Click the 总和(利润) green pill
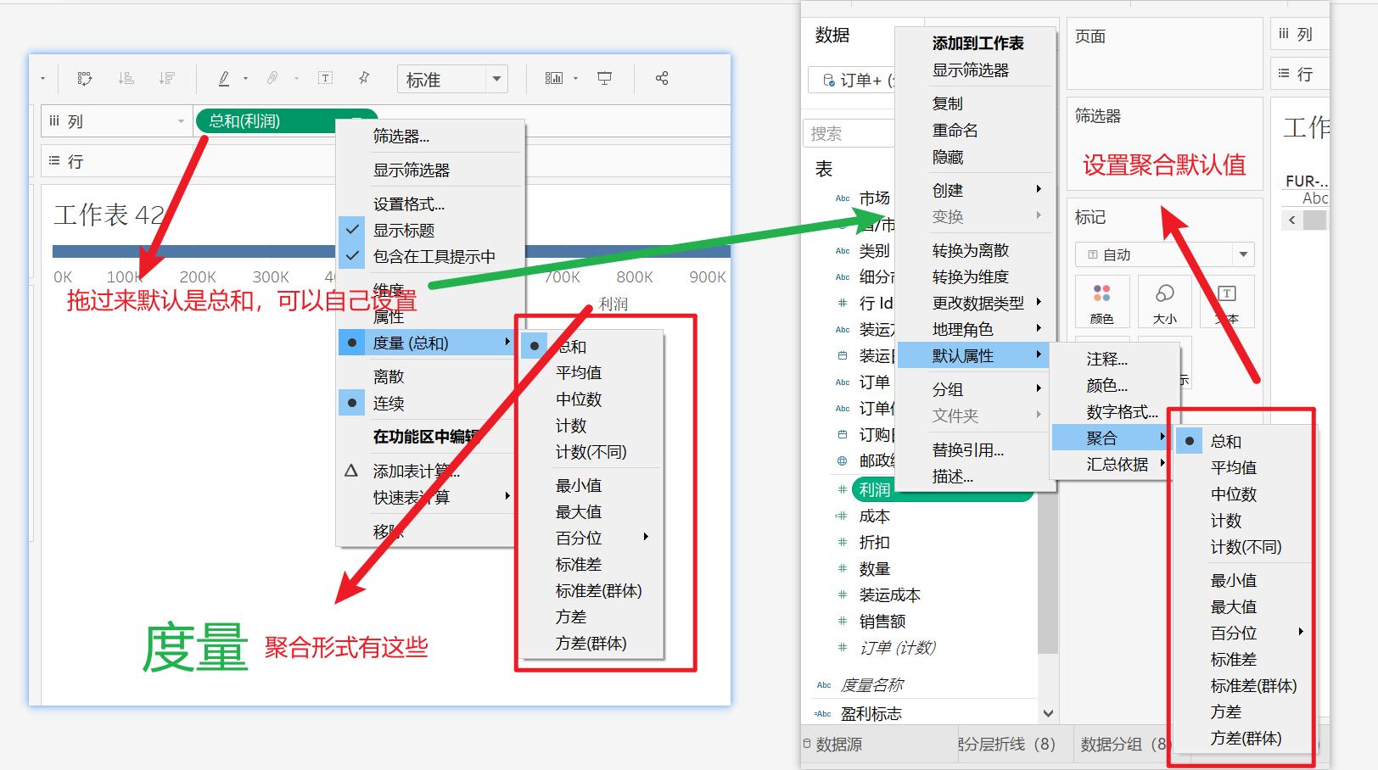 [286, 121]
